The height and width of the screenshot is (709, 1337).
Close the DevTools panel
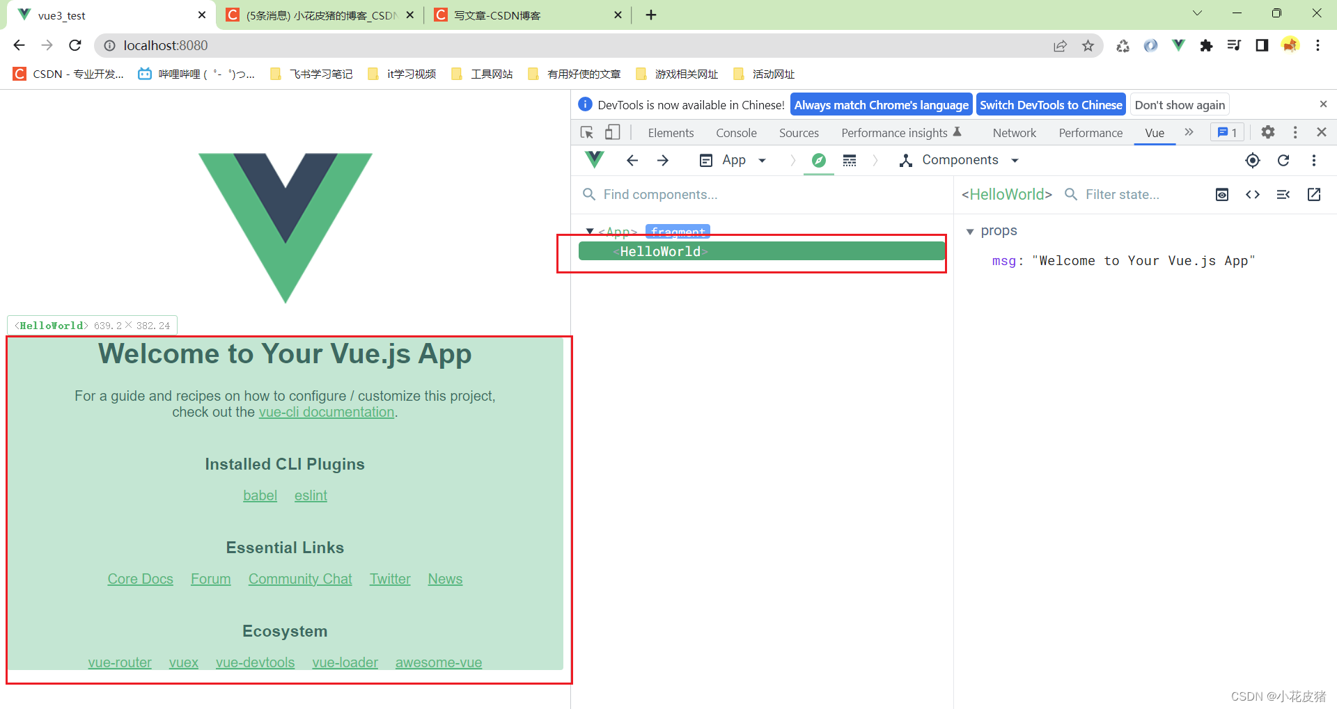(1322, 132)
